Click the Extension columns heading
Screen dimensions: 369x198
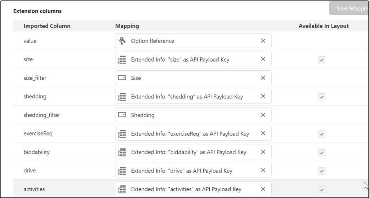(37, 11)
